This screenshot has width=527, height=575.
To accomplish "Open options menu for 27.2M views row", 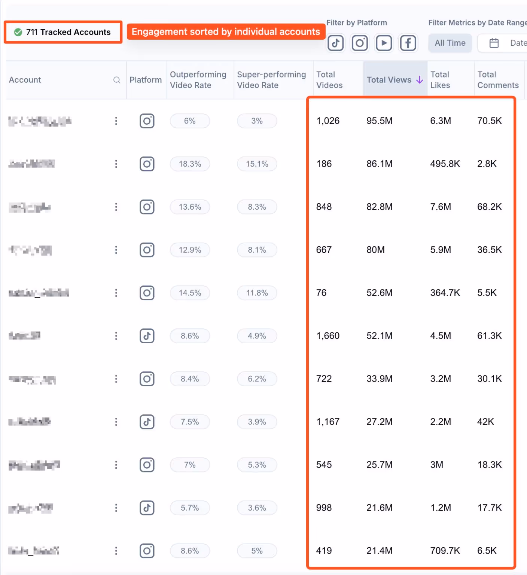I will click(x=116, y=422).
